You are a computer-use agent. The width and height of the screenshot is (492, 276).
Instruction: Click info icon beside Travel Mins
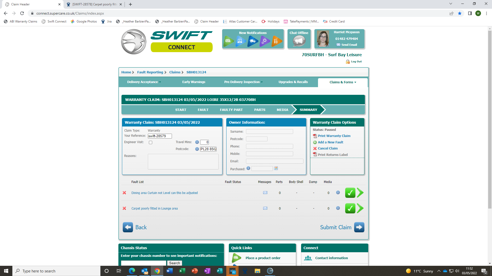click(197, 142)
